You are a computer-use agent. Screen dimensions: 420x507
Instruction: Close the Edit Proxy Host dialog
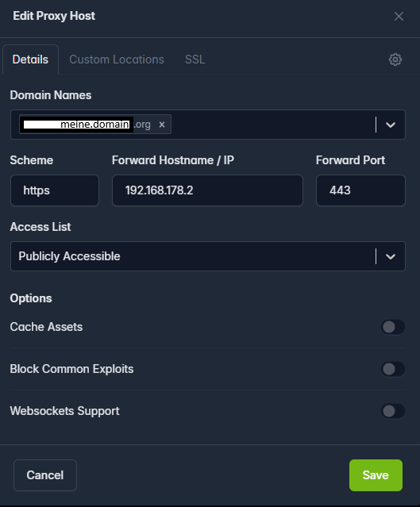click(x=399, y=16)
